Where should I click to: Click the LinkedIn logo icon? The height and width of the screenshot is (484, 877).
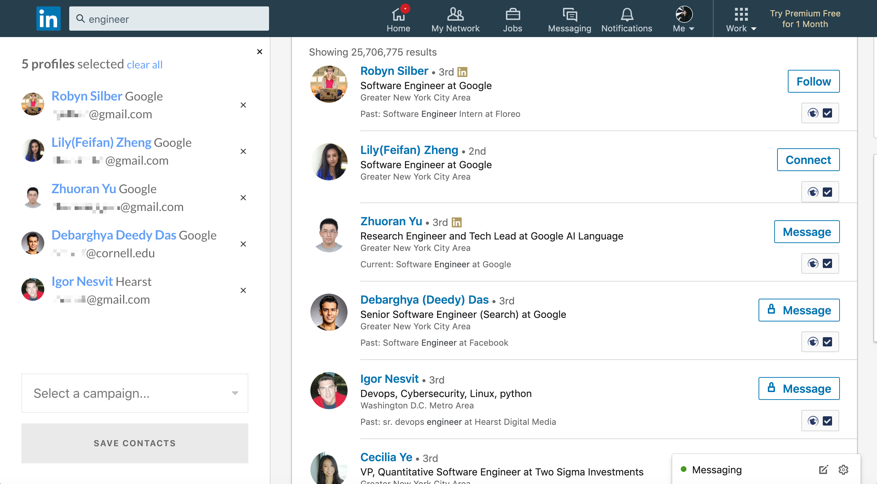(48, 19)
